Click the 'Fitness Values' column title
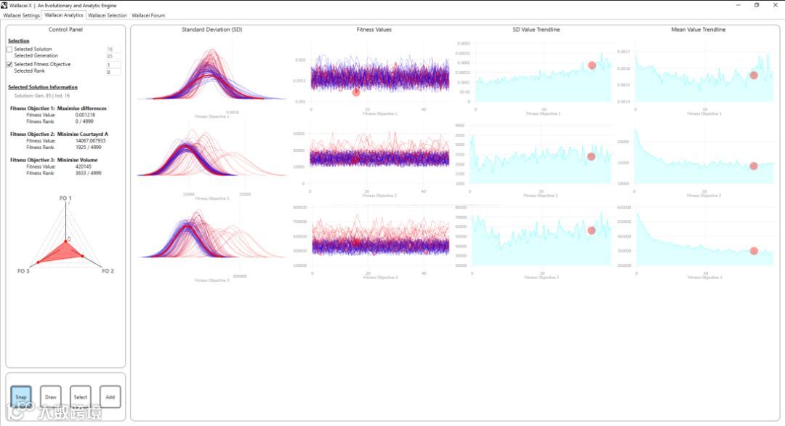 (374, 30)
